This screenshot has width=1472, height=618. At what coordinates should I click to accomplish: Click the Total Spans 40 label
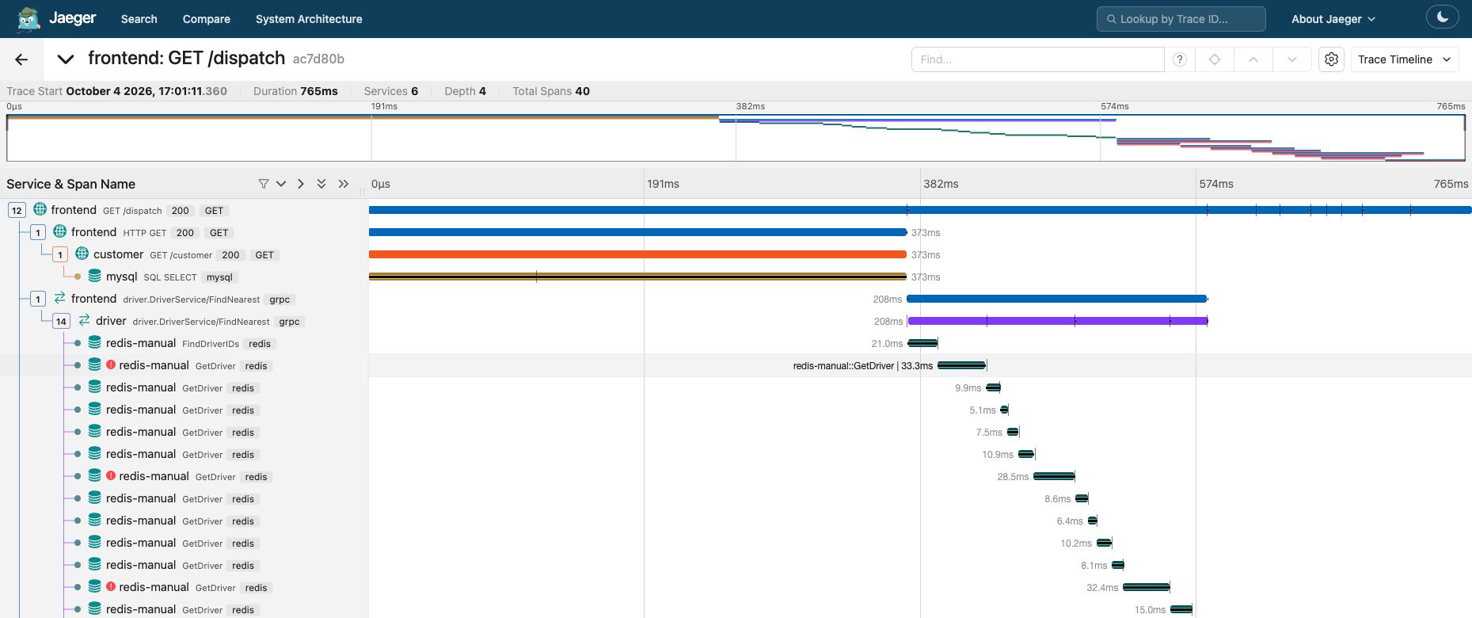pyautogui.click(x=551, y=91)
